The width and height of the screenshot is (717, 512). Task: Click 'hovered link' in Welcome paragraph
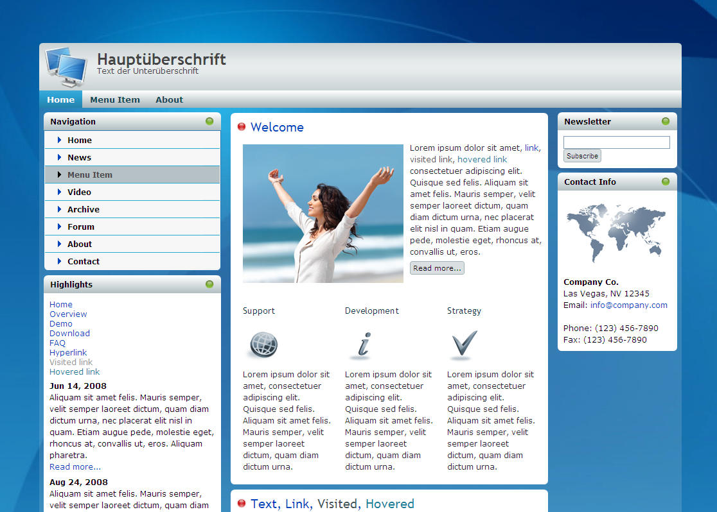click(x=482, y=159)
